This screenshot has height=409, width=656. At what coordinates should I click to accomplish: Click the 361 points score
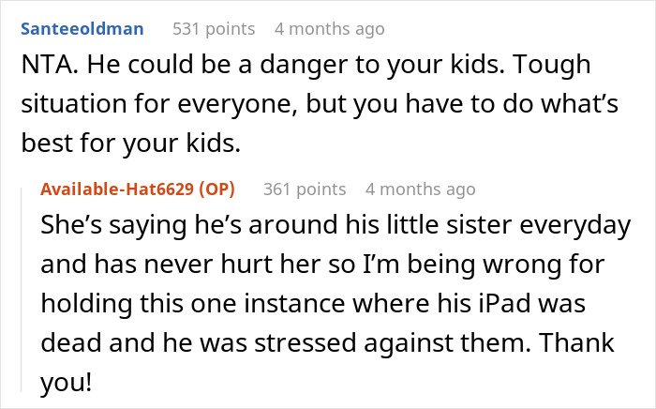tap(305, 189)
